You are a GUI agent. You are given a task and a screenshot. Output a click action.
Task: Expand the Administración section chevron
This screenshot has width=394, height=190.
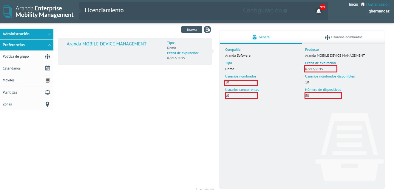coord(50,34)
